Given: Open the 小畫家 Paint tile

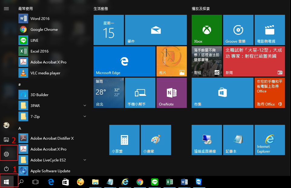Looking at the screenshot, I should pos(156,140).
